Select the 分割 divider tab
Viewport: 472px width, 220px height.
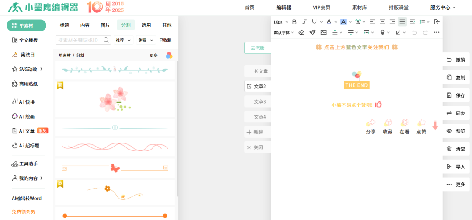coord(126,25)
